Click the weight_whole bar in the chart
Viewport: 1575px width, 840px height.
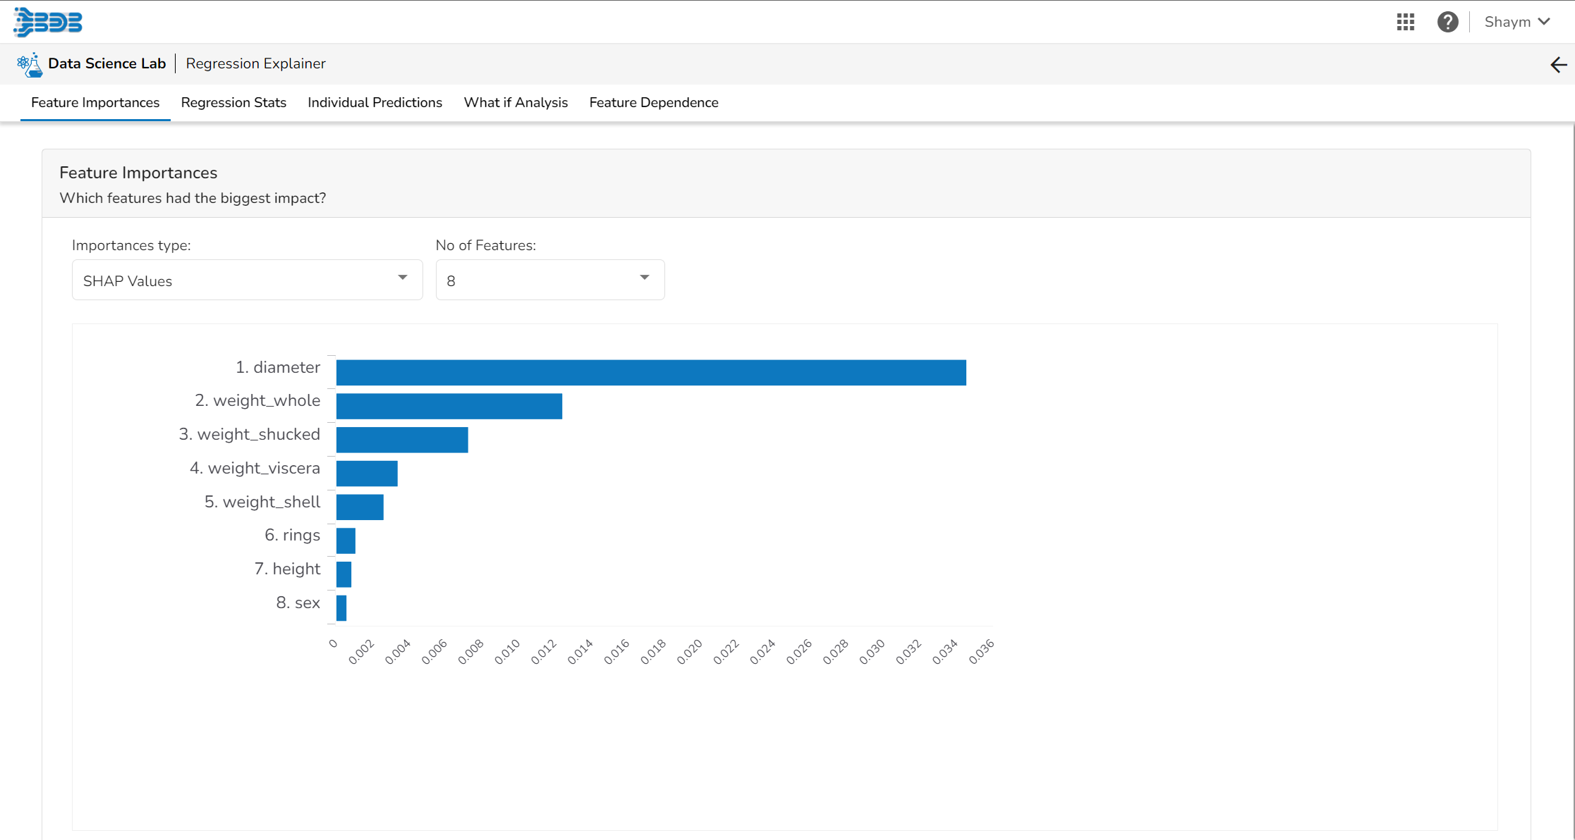pyautogui.click(x=449, y=407)
